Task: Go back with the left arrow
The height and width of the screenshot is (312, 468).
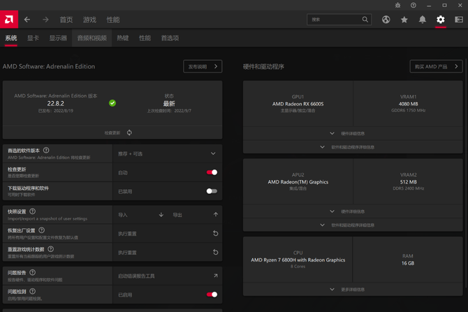Action: [x=27, y=20]
